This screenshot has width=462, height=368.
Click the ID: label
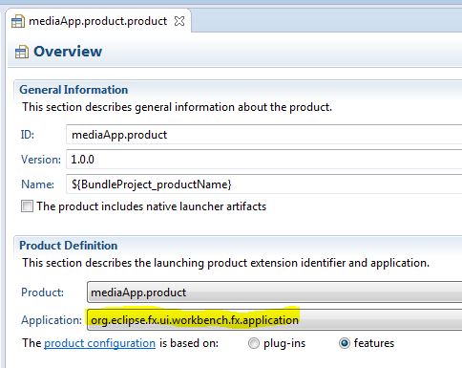pyautogui.click(x=28, y=135)
